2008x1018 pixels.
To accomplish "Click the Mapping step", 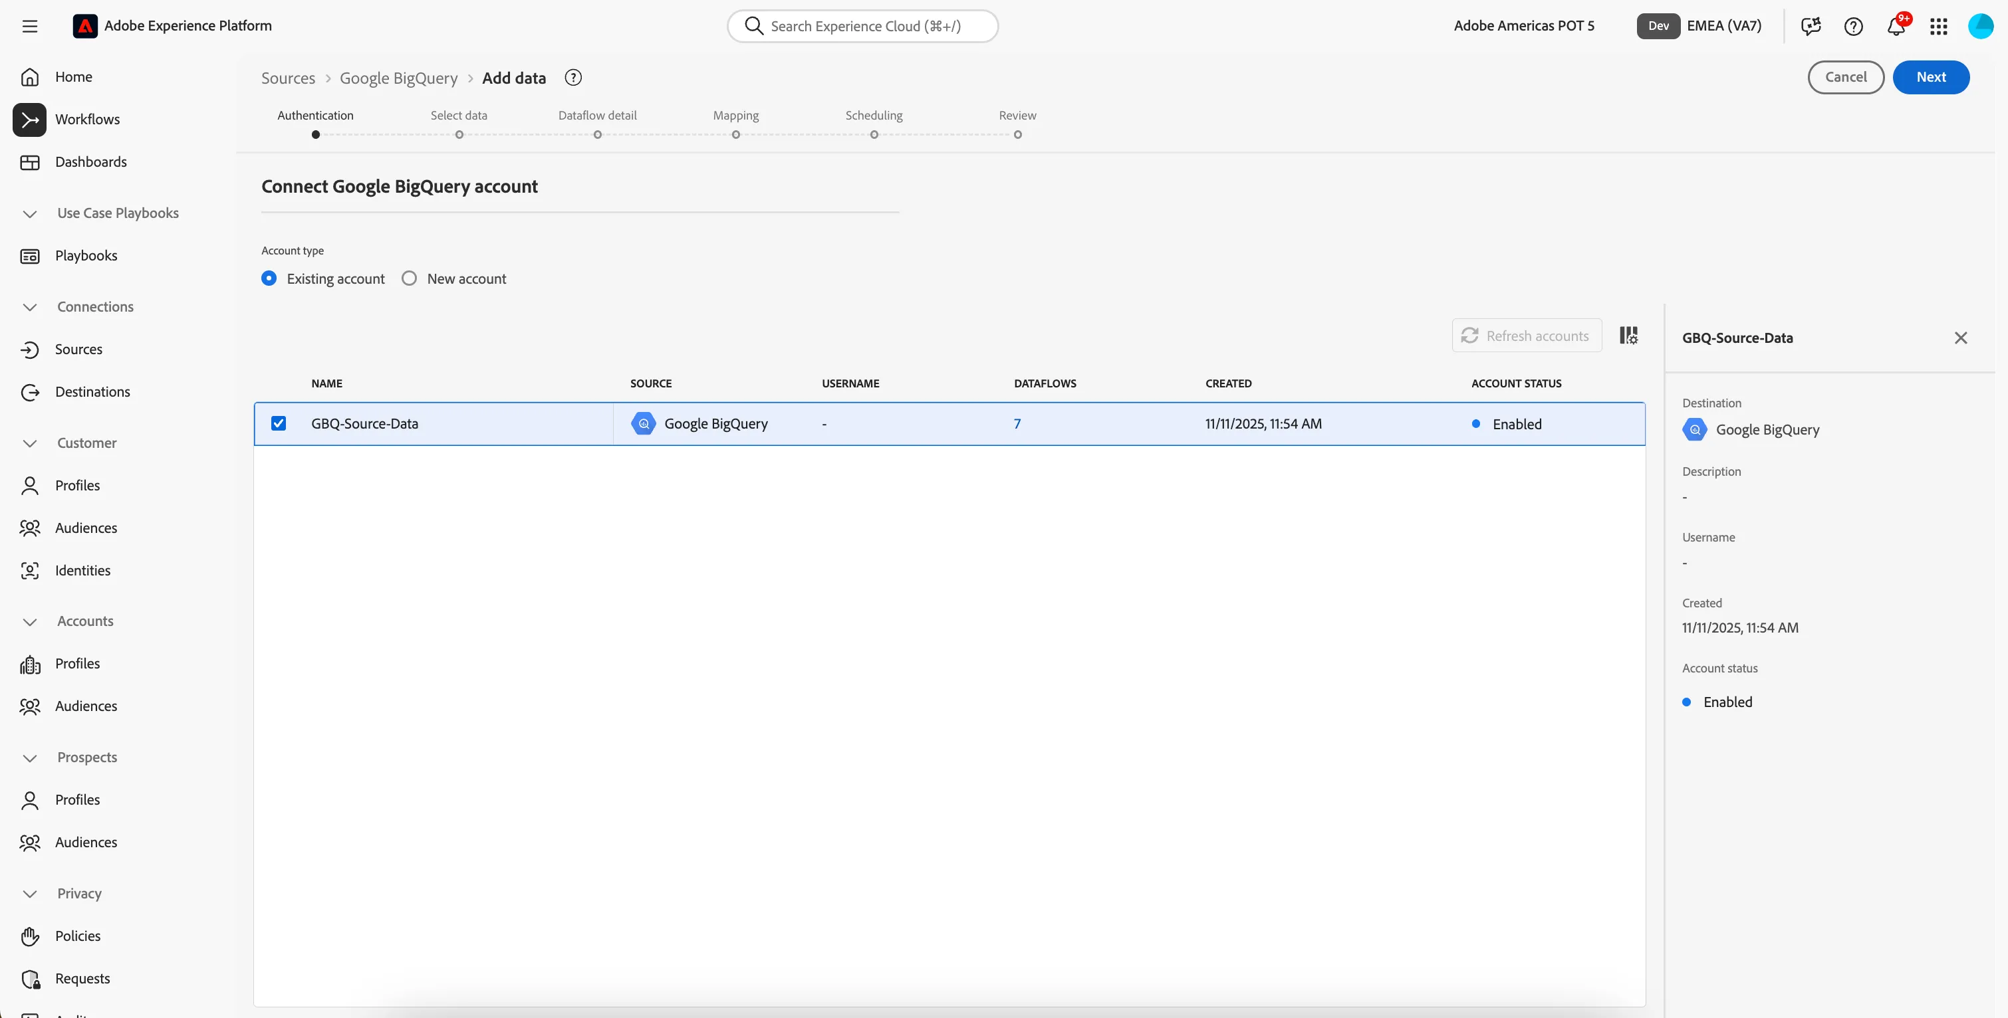I will click(735, 123).
